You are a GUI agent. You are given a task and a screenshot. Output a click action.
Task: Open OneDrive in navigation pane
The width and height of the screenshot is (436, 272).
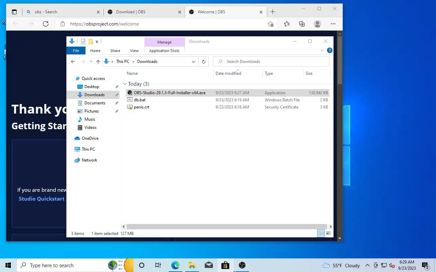pyautogui.click(x=90, y=138)
